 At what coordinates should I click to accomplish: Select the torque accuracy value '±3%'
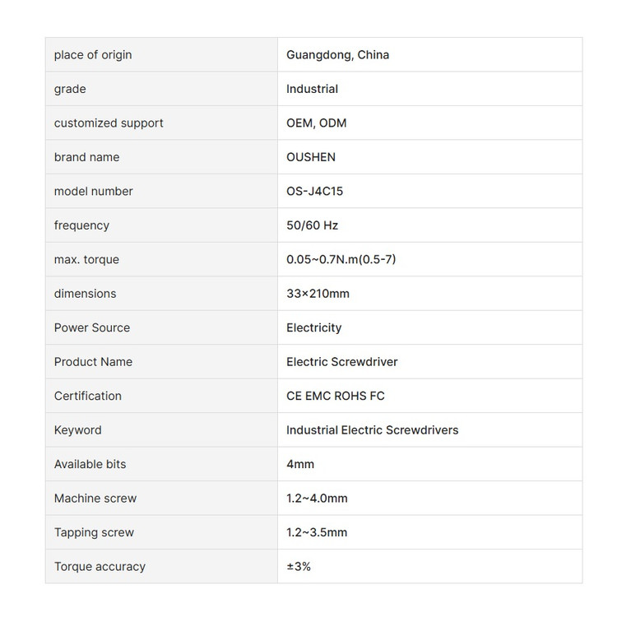coord(299,567)
